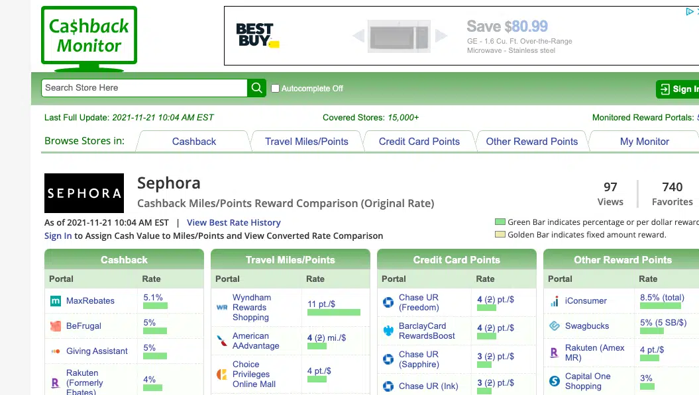Click the Giving Assistant portal icon
The width and height of the screenshot is (699, 395).
pyautogui.click(x=56, y=351)
